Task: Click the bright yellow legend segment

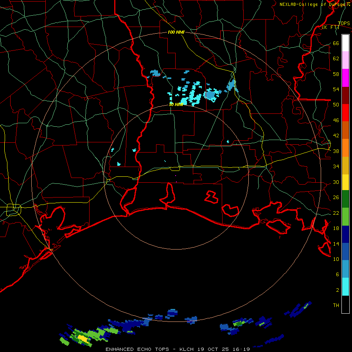Action: (x=345, y=182)
